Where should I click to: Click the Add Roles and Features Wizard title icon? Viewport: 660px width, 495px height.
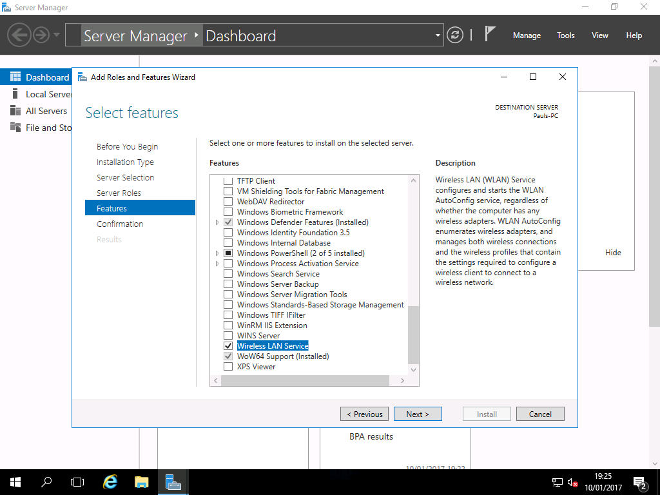click(x=82, y=77)
